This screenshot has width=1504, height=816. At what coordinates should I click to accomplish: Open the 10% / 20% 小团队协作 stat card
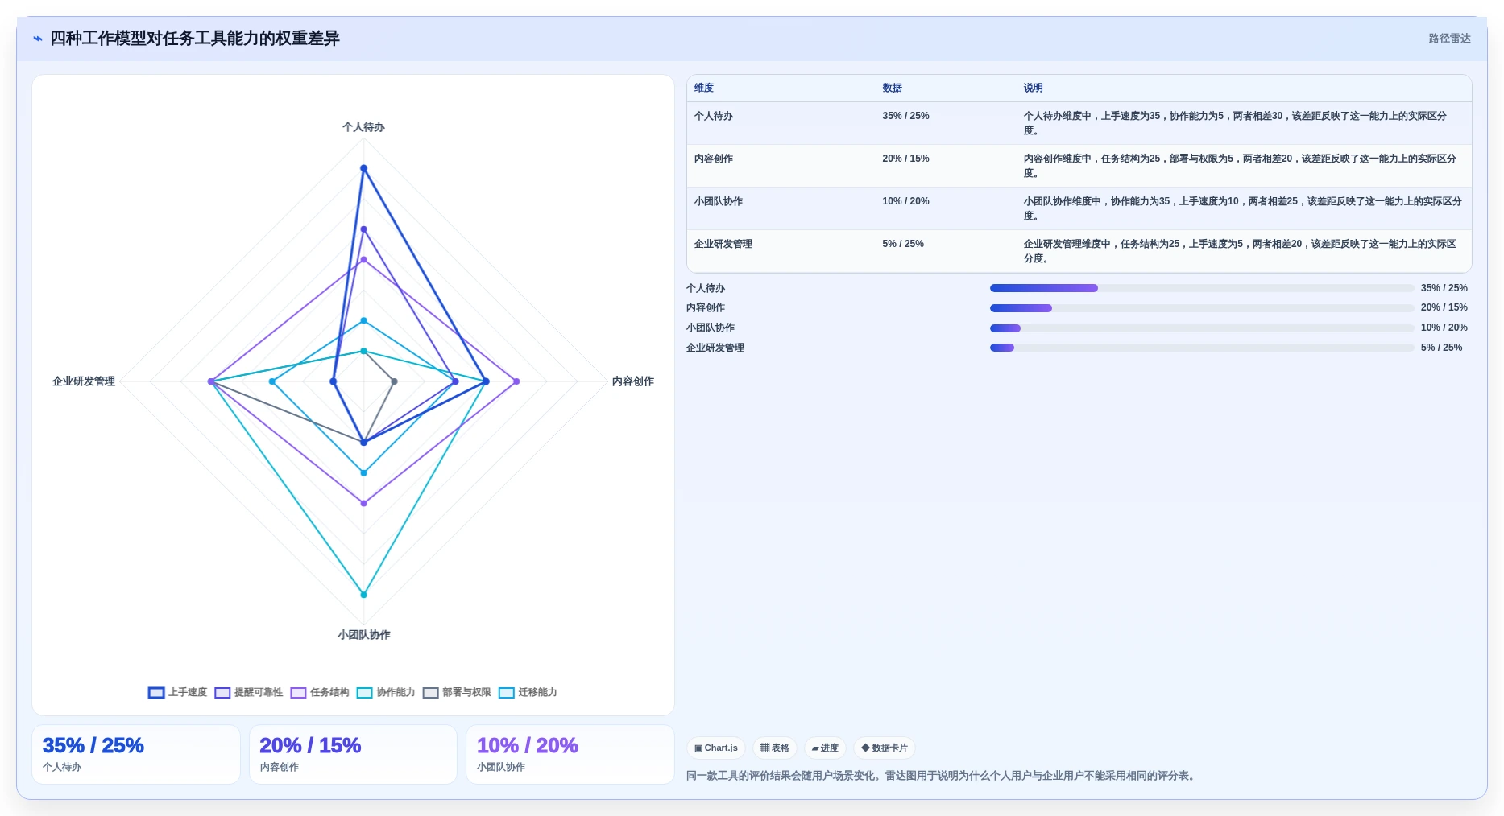click(x=570, y=755)
